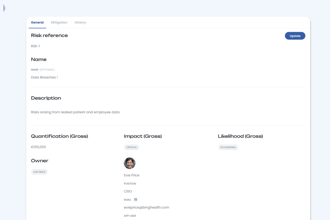Click the Data Breaches ! name value
330x220 pixels.
[x=44, y=77]
